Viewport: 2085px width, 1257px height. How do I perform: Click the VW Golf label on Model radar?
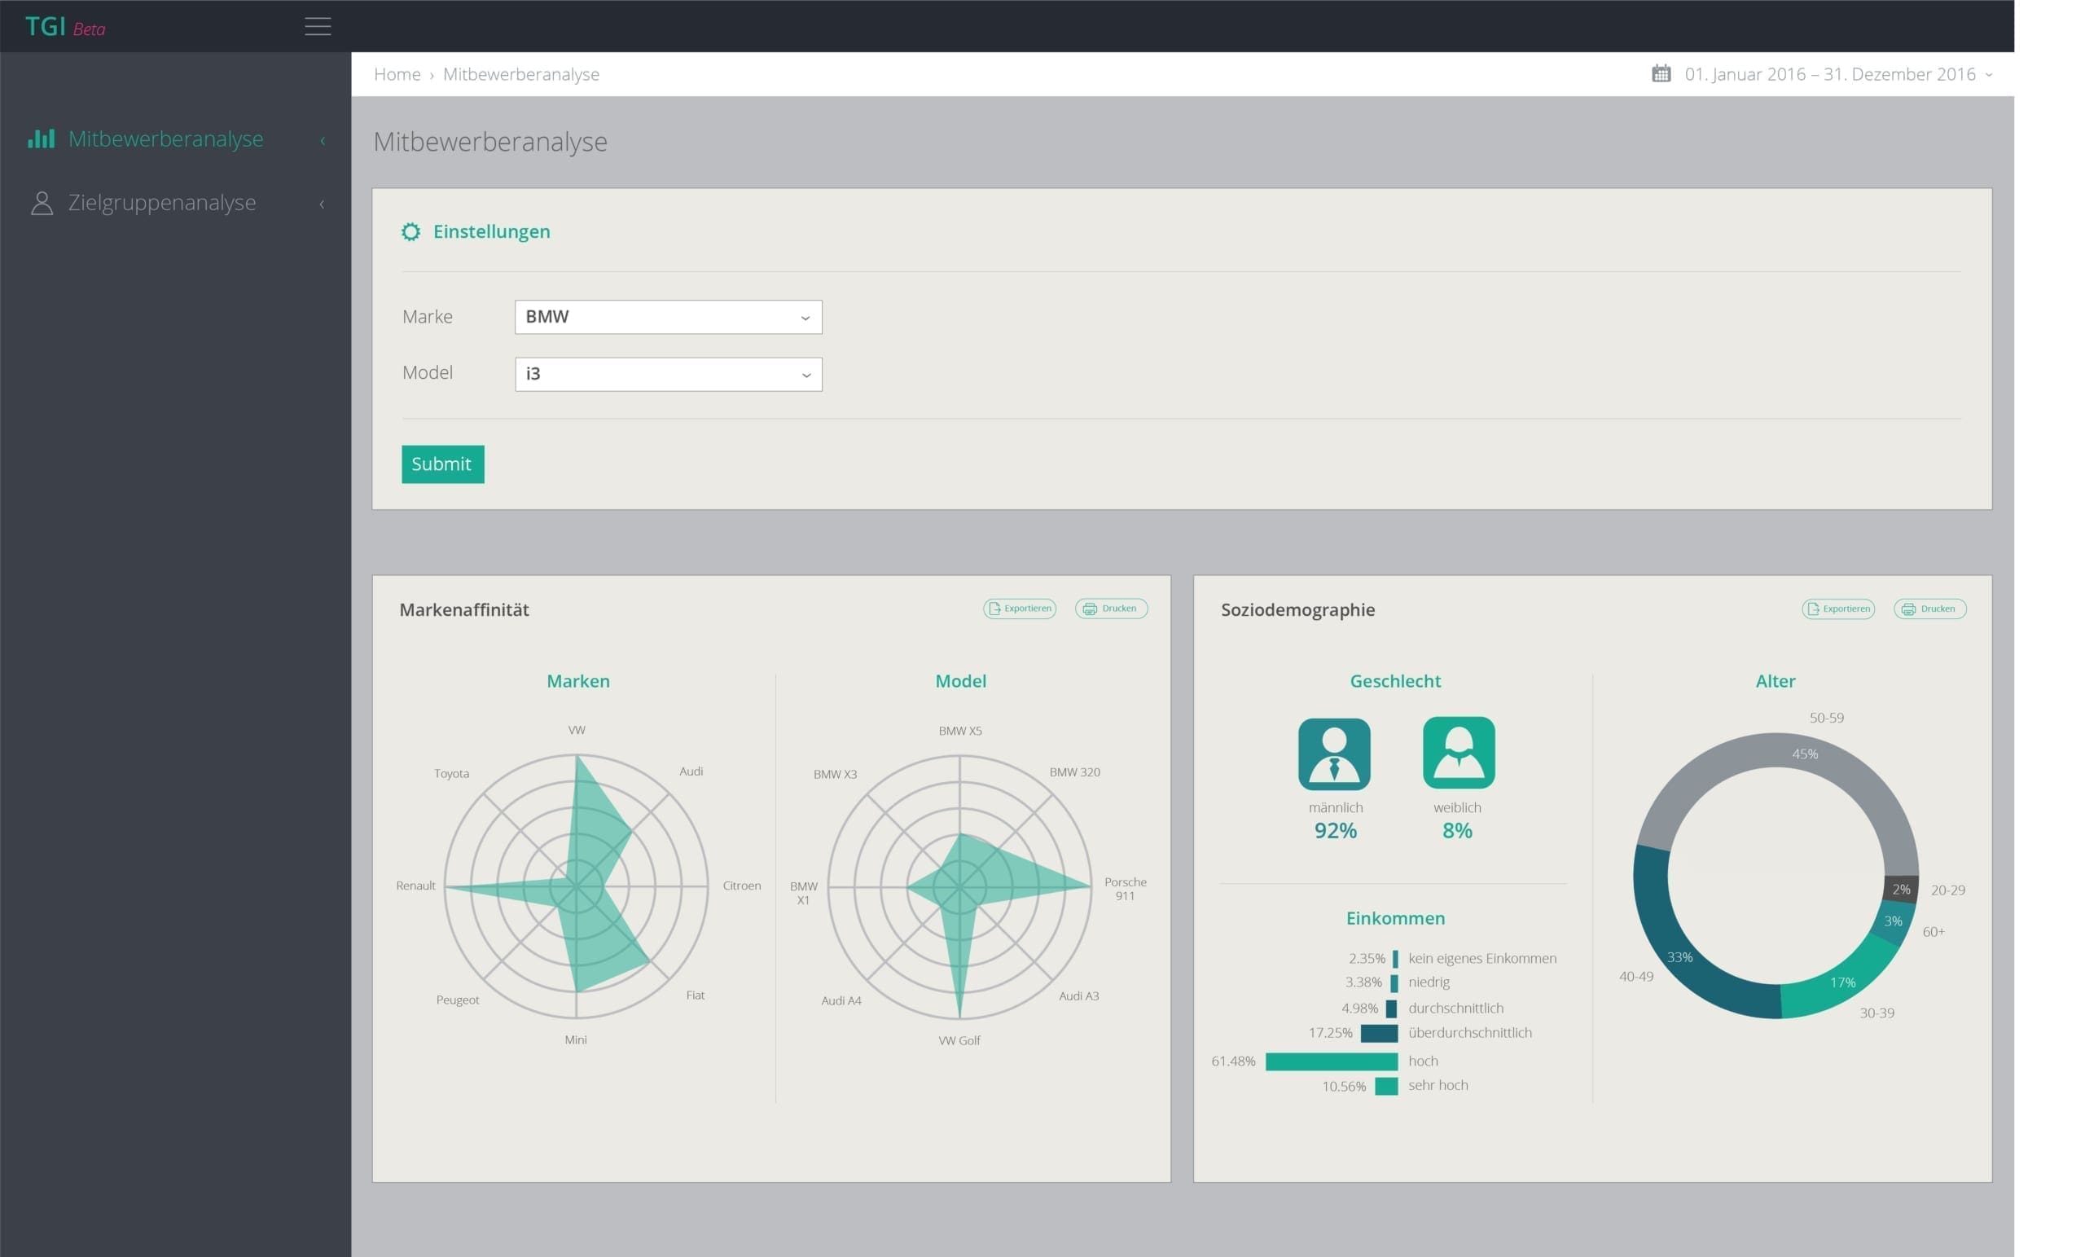point(959,1040)
